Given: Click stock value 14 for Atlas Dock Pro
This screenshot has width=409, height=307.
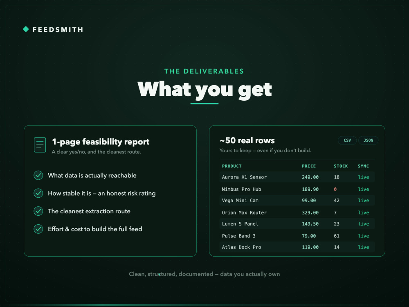Looking at the screenshot, I should (337, 247).
